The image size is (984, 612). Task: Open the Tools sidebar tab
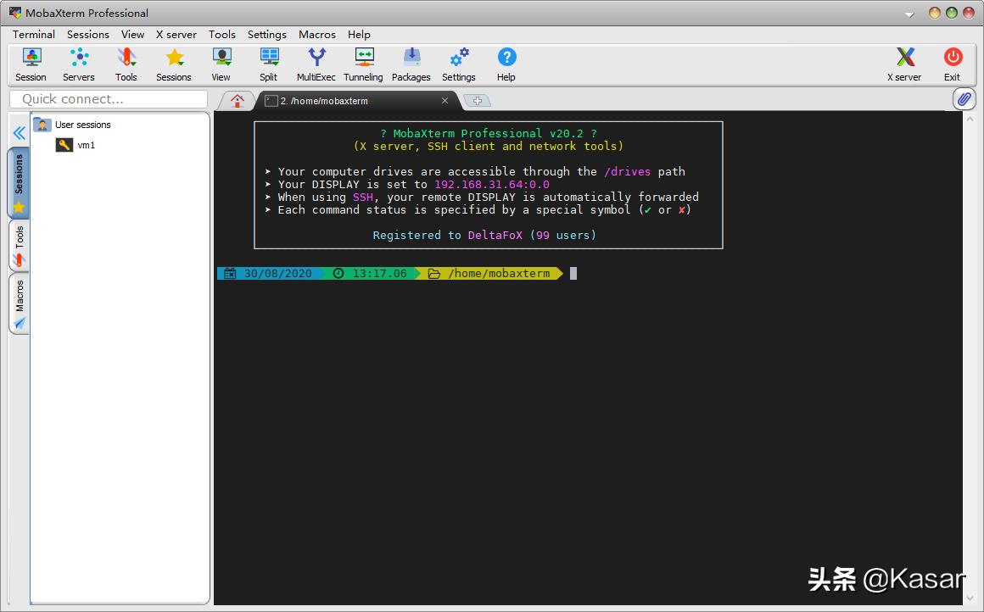[20, 245]
